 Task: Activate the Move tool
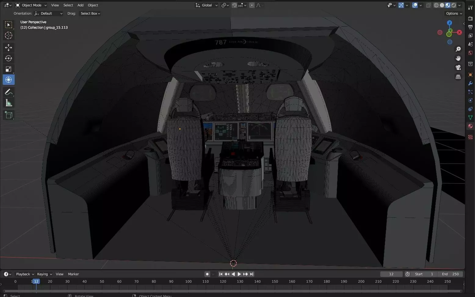click(x=9, y=47)
